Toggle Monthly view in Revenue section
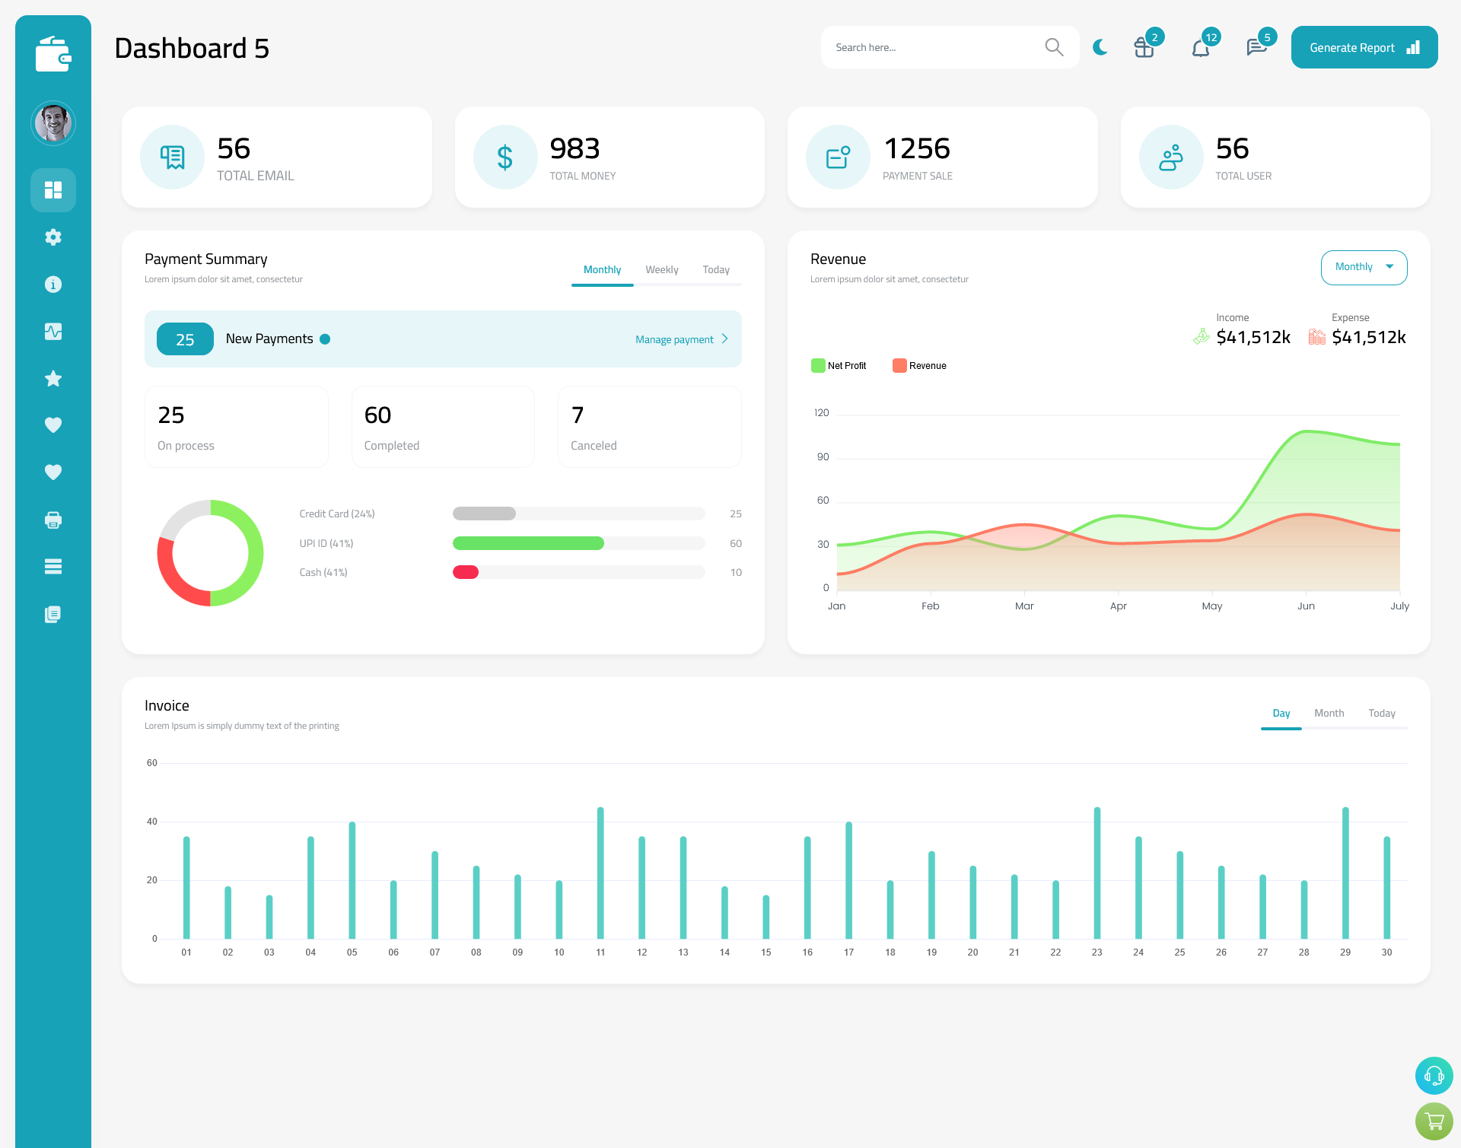The width and height of the screenshot is (1461, 1148). (x=1361, y=266)
